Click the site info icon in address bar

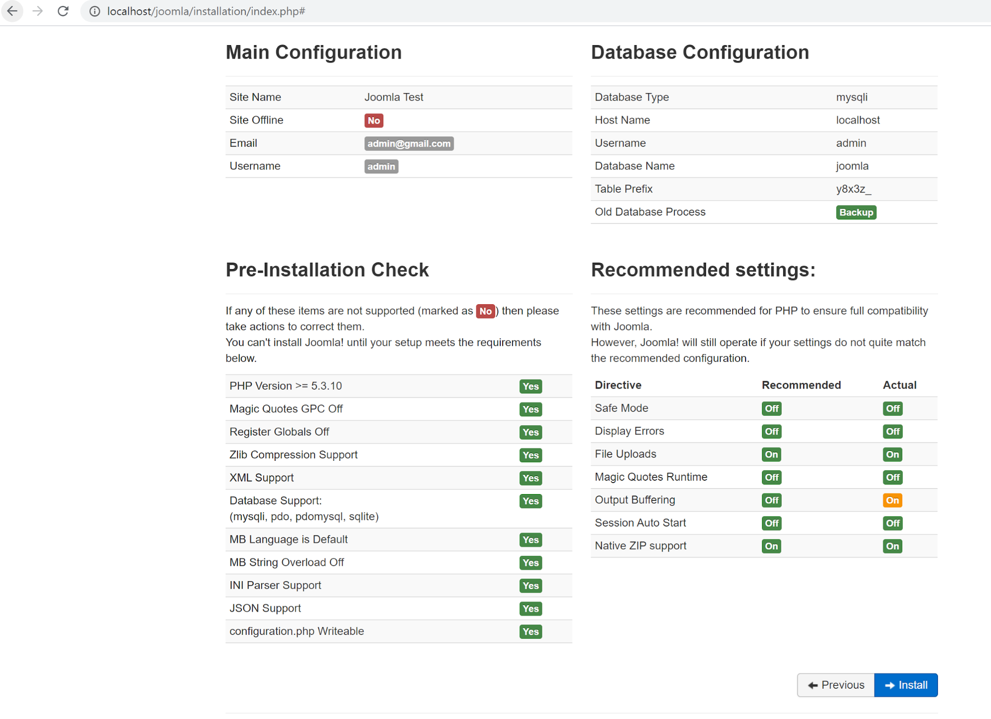point(95,11)
